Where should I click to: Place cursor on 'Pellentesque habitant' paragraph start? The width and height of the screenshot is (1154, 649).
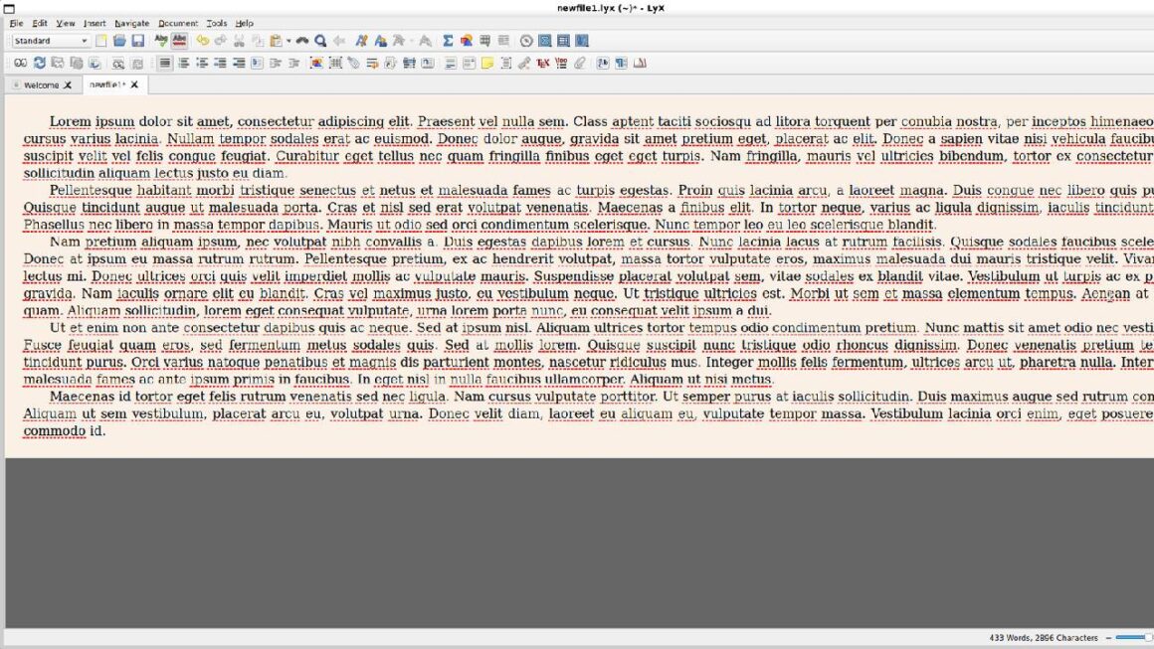pos(50,191)
